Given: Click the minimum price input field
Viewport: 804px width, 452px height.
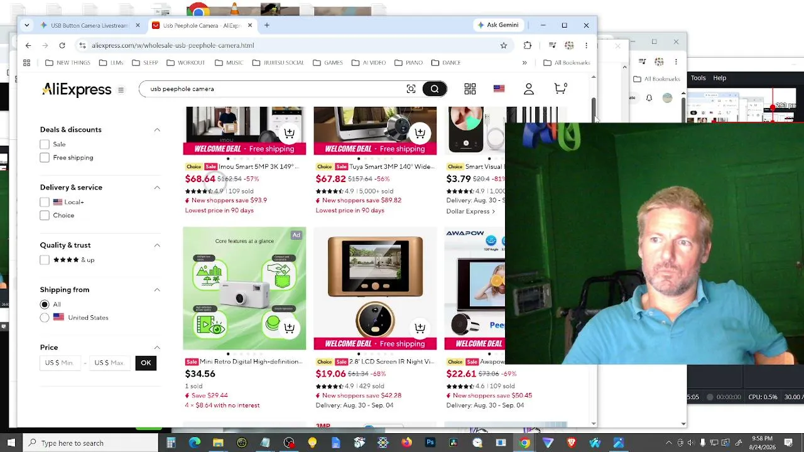Looking at the screenshot, I should click(60, 363).
